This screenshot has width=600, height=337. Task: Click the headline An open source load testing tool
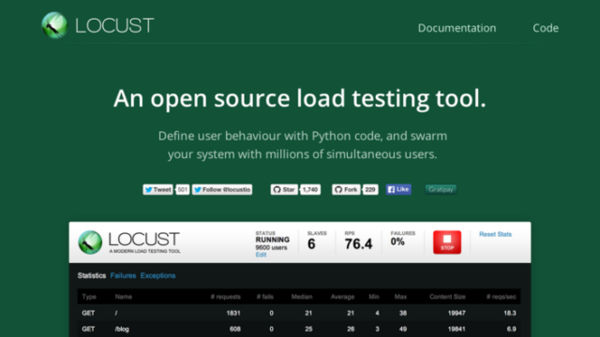pyautogui.click(x=300, y=98)
